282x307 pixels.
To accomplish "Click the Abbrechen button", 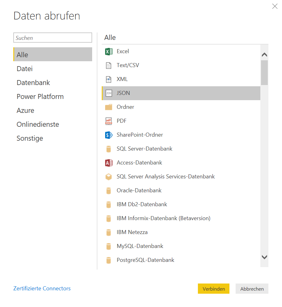I will (252, 288).
